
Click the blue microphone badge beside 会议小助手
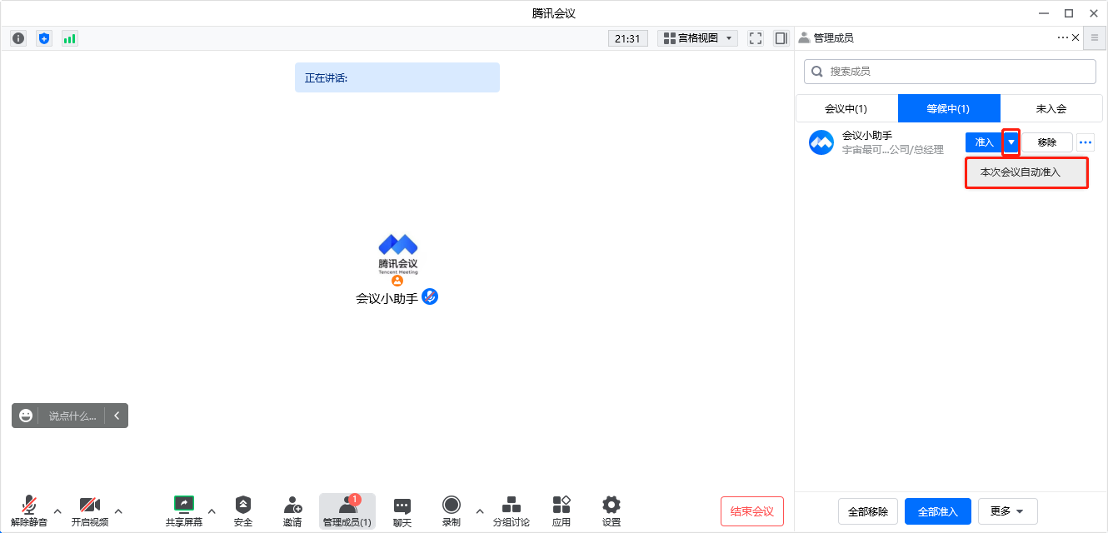(x=430, y=296)
